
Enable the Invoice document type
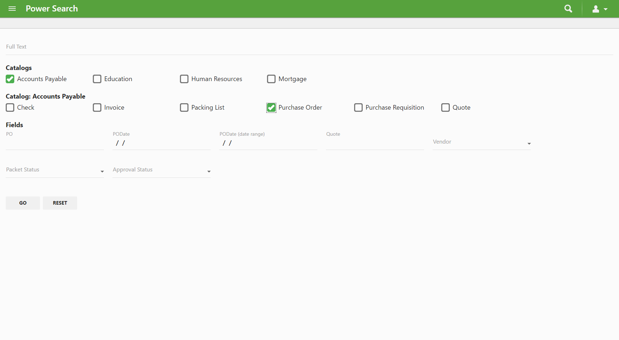tap(97, 107)
